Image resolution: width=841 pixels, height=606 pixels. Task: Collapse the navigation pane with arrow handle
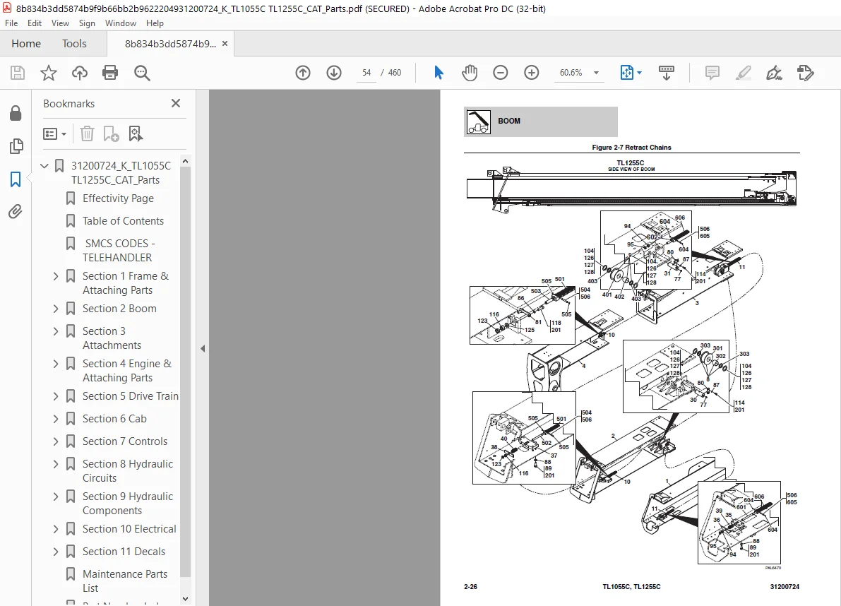tap(202, 349)
